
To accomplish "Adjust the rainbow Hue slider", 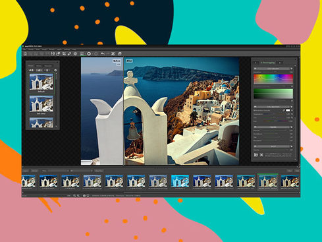I will tap(275, 121).
